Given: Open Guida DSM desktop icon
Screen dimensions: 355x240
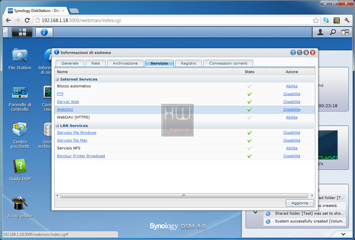Looking at the screenshot, I should pyautogui.click(x=20, y=170).
